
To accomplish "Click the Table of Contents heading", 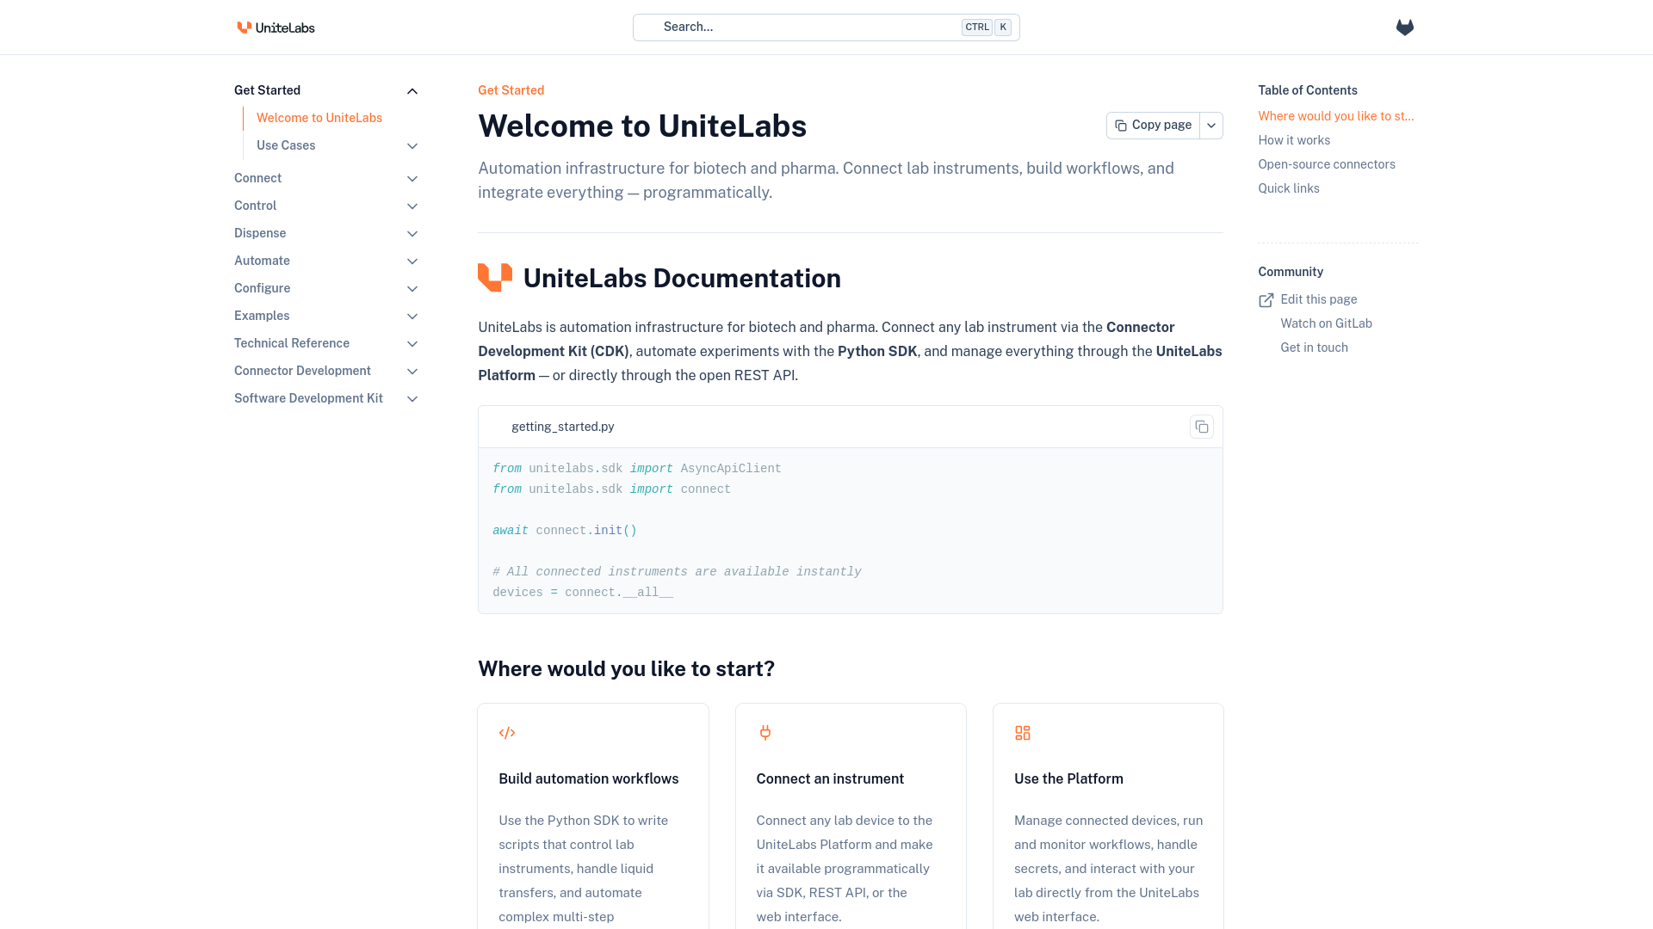I will (x=1307, y=90).
